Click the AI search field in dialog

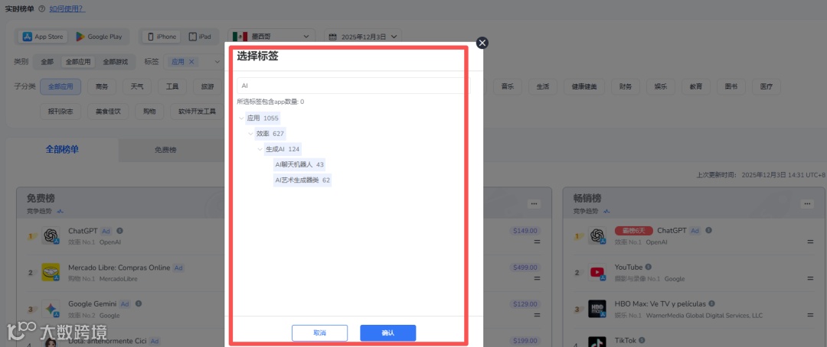click(x=351, y=86)
